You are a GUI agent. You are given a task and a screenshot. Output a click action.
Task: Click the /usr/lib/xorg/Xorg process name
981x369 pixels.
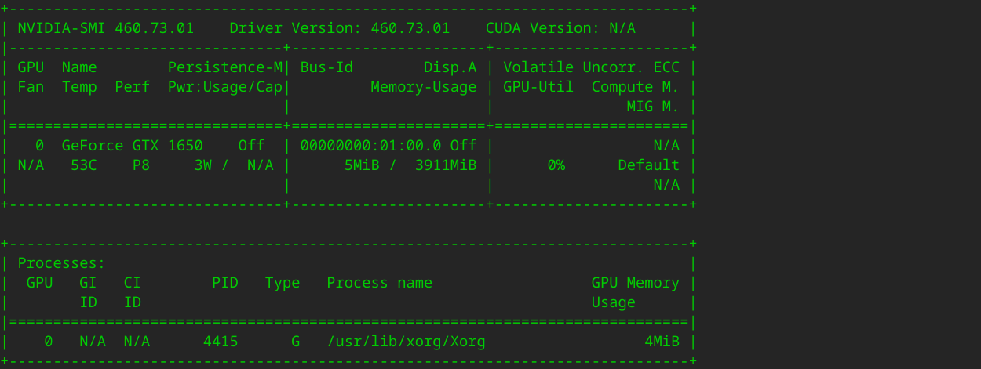(x=406, y=342)
